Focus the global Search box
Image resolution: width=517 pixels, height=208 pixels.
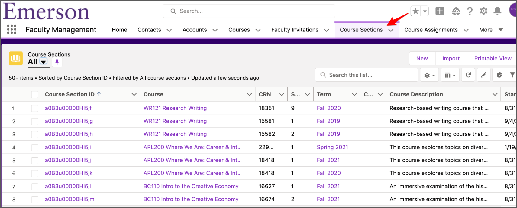click(x=249, y=11)
